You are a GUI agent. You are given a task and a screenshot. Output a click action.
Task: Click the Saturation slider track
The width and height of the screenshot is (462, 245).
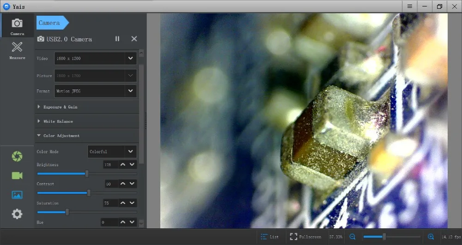tap(87, 212)
